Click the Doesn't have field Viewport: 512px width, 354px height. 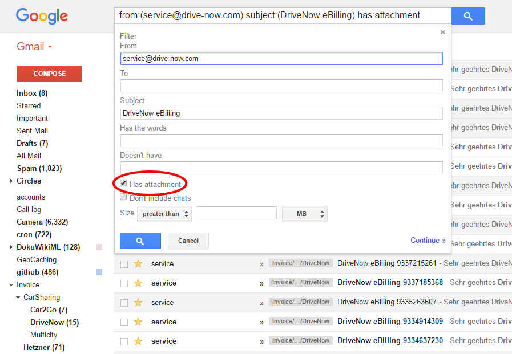click(281, 168)
